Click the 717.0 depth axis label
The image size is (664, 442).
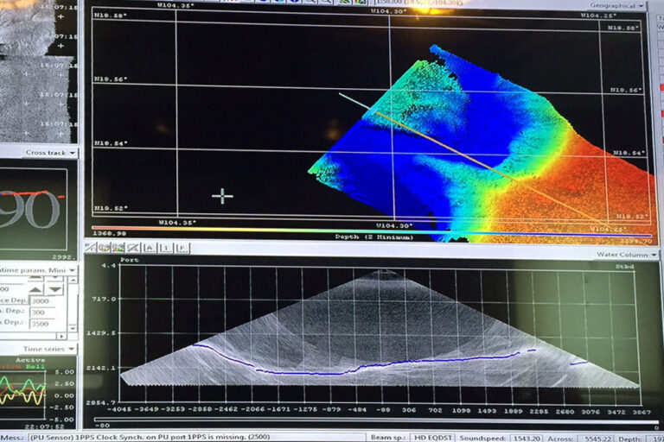[104, 299]
